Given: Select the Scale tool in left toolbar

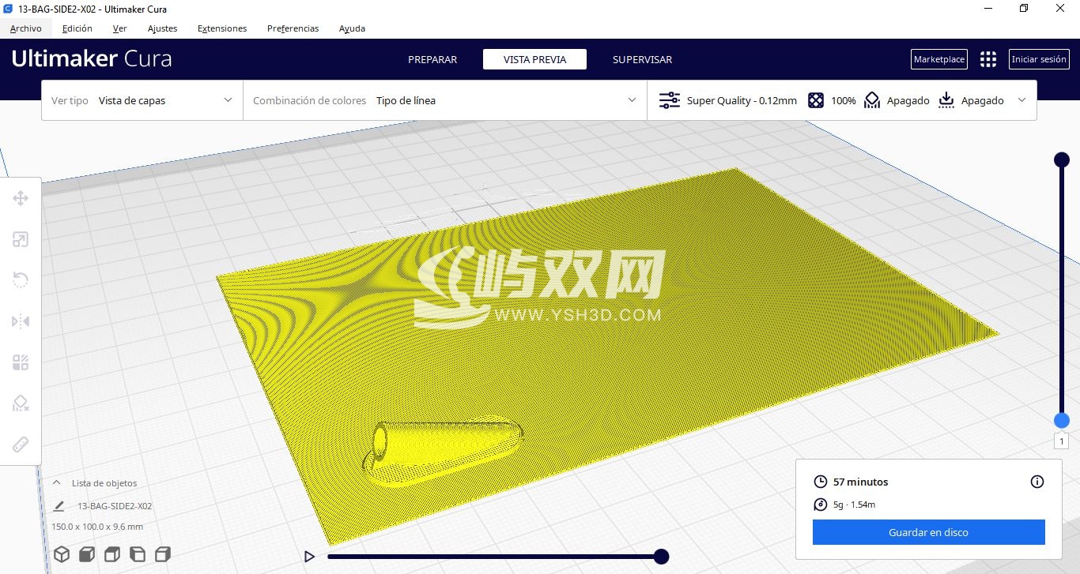Looking at the screenshot, I should tap(21, 239).
